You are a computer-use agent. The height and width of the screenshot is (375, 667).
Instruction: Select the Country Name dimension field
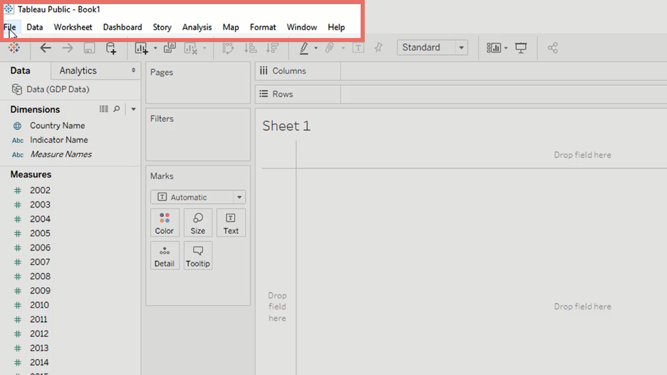[57, 126]
